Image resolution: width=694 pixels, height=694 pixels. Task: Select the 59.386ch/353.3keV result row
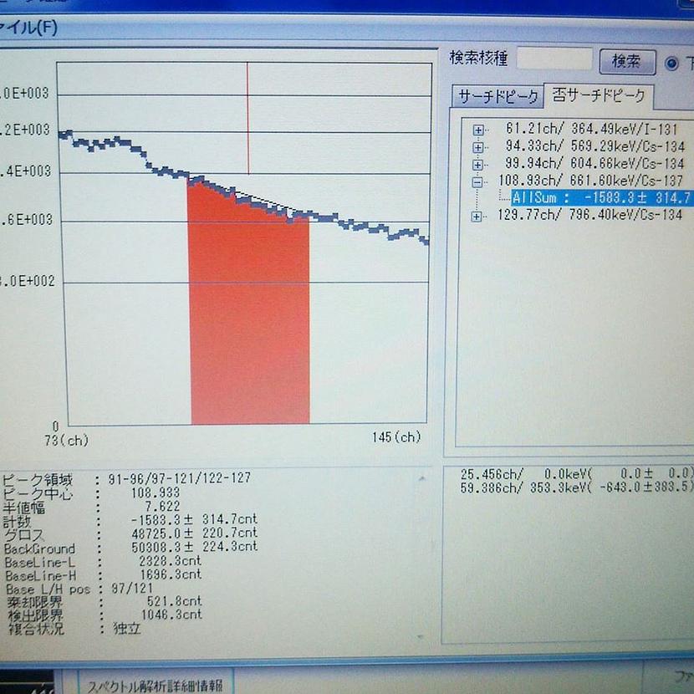pyautogui.click(x=577, y=487)
